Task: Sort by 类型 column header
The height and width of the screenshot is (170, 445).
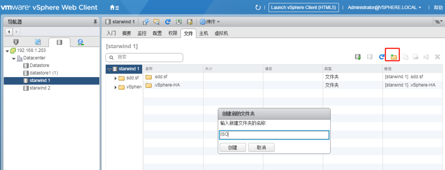Action: pos(353,69)
